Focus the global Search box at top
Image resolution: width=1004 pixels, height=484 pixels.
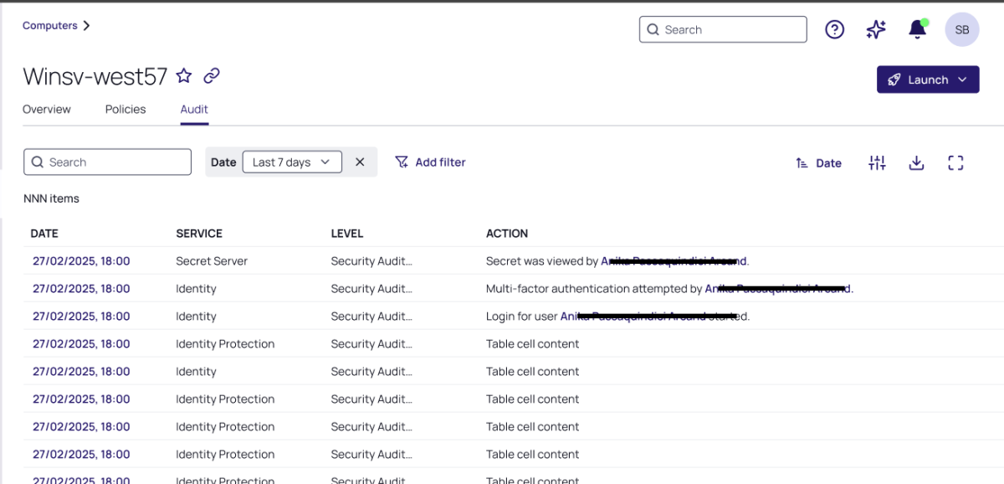(723, 30)
